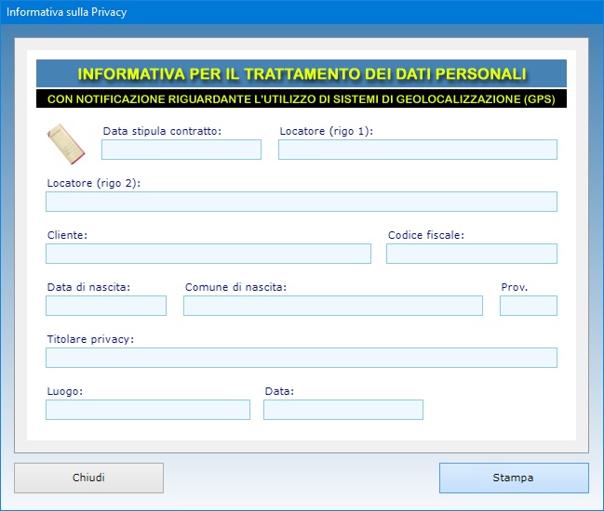Click into the Cliente text box
This screenshot has width=604, height=511.
click(x=208, y=254)
